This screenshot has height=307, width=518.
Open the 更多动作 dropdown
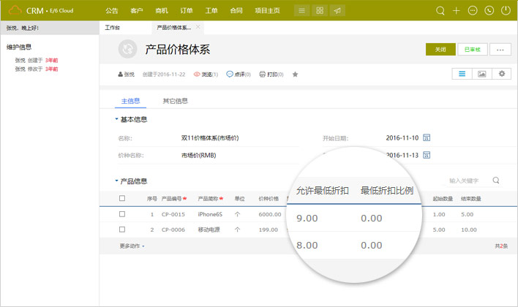[x=132, y=246]
